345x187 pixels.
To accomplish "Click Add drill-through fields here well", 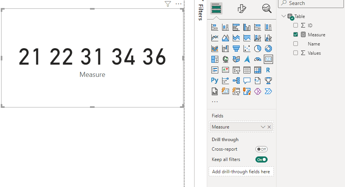I will (x=241, y=172).
